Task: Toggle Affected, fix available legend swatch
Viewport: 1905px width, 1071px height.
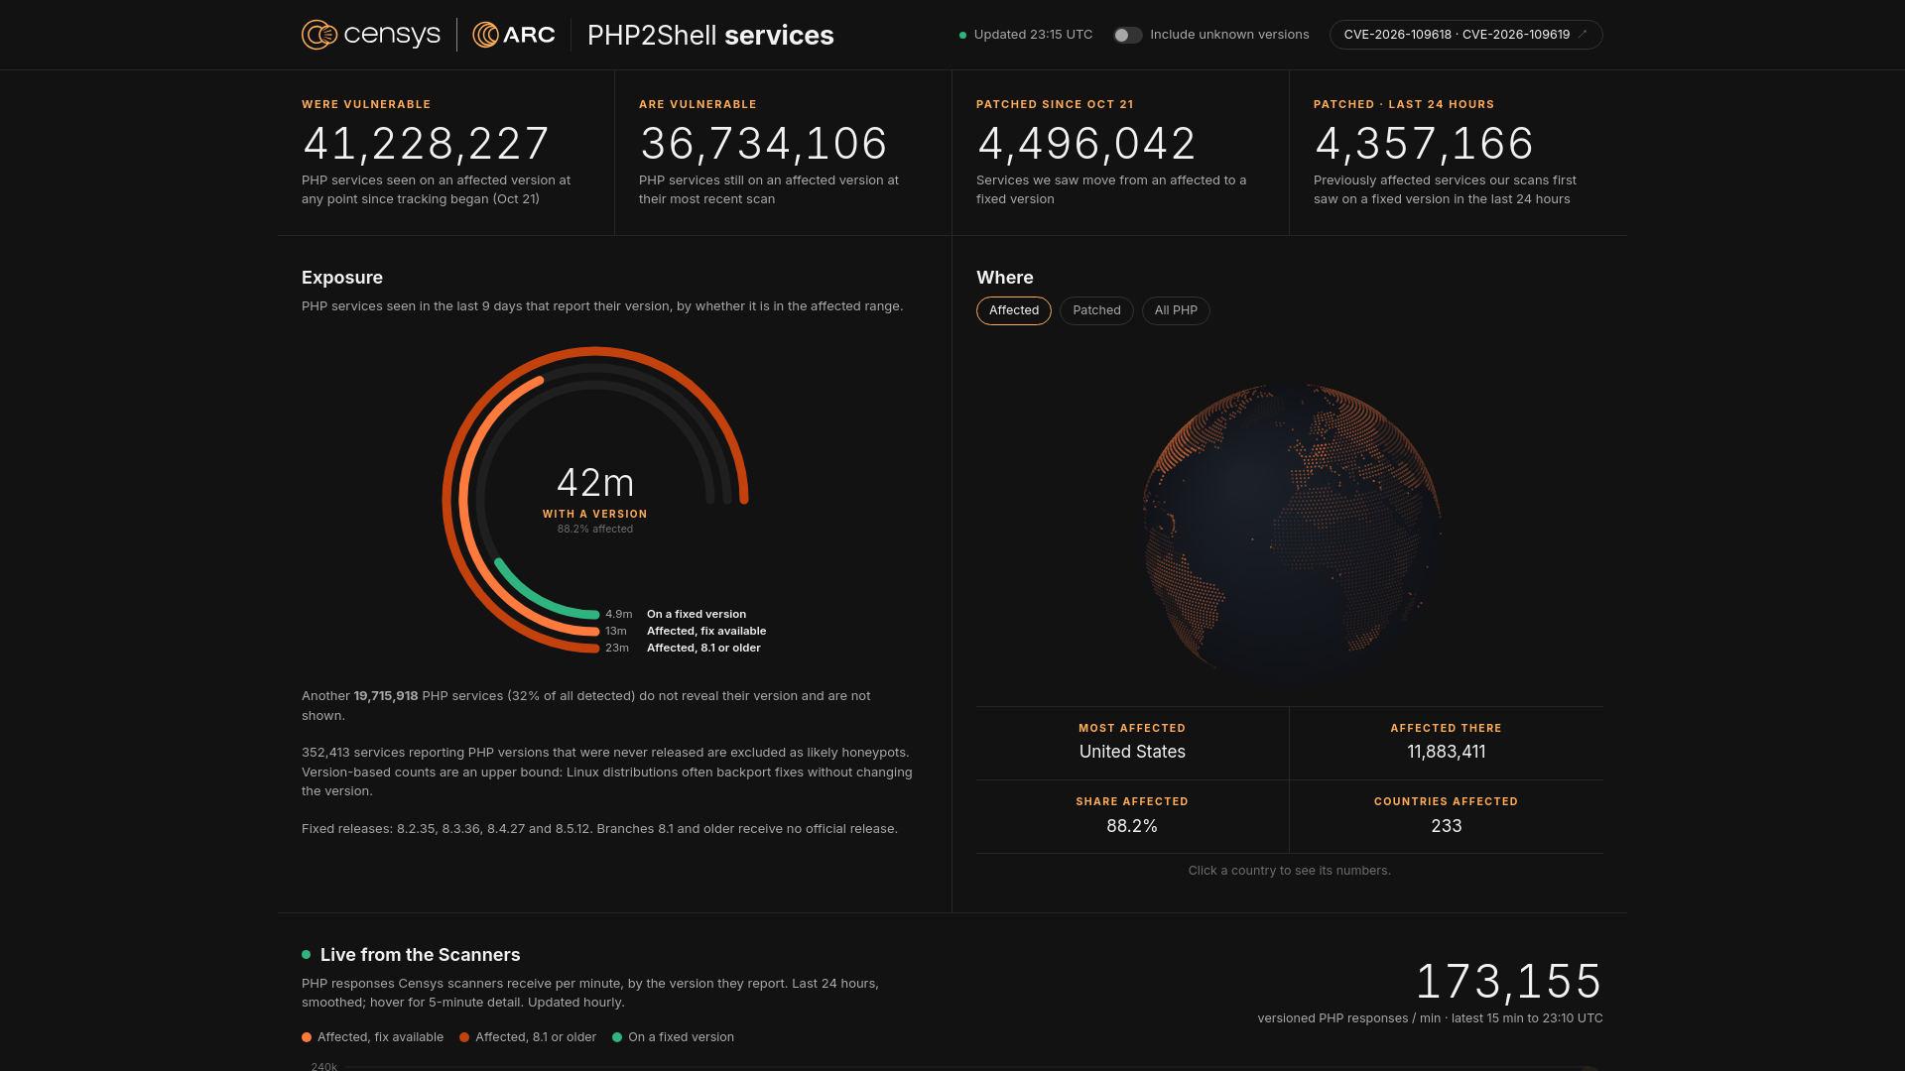Action: 307,1037
